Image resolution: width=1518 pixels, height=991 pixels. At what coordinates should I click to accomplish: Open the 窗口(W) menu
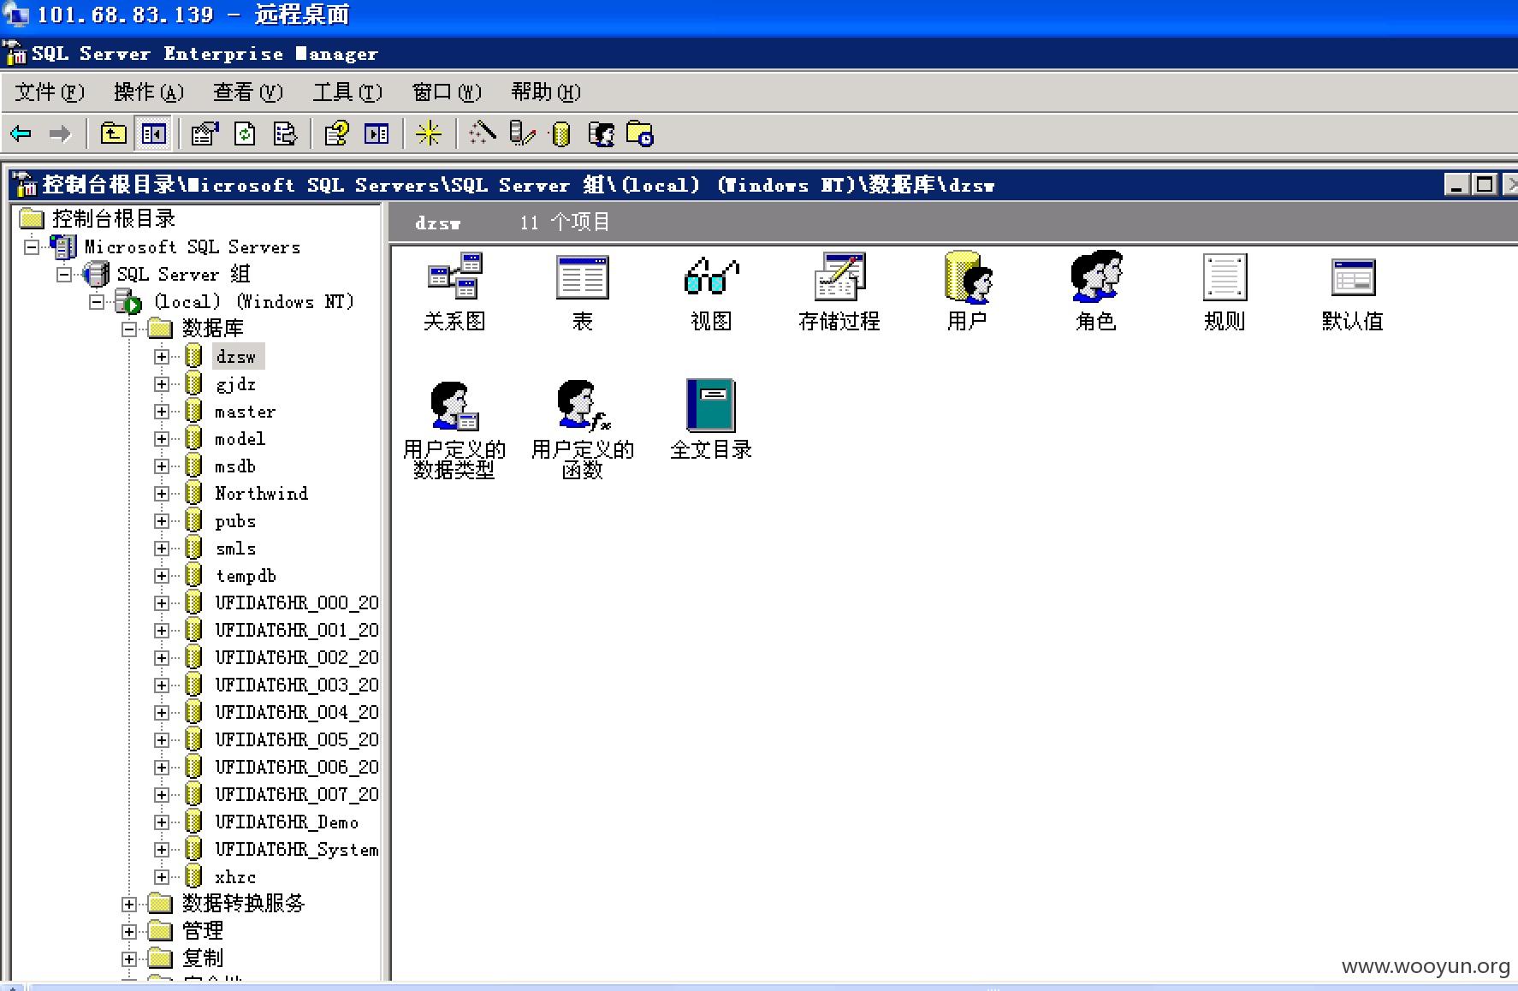click(x=447, y=92)
